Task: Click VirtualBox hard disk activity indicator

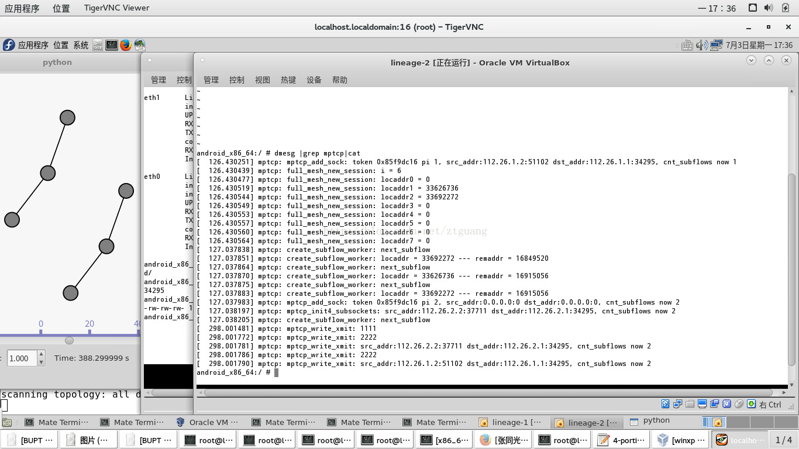Action: (666, 404)
